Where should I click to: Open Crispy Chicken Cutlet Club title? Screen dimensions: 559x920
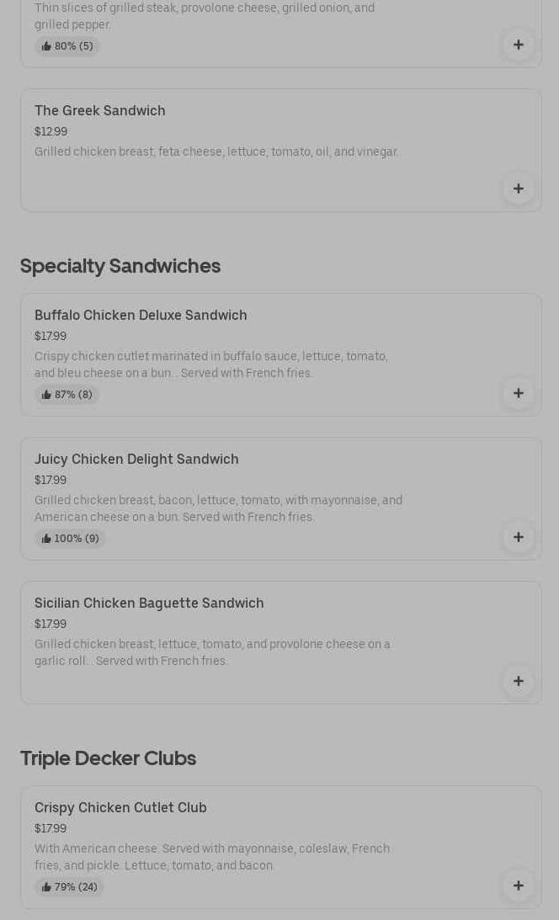(120, 807)
